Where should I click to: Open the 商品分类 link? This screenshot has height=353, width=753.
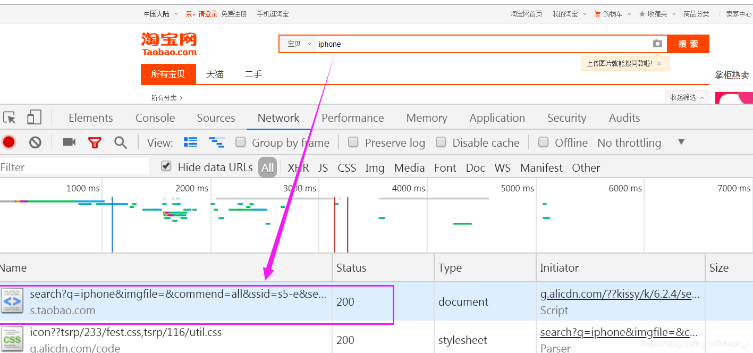pos(697,14)
